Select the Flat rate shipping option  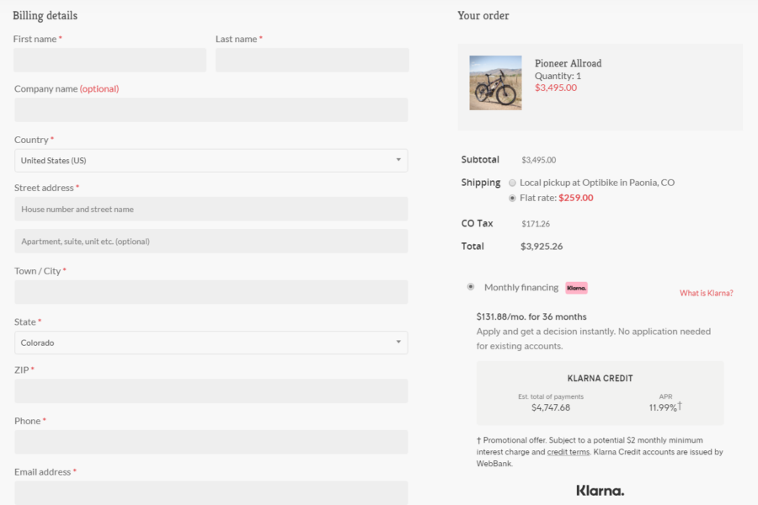pos(512,198)
